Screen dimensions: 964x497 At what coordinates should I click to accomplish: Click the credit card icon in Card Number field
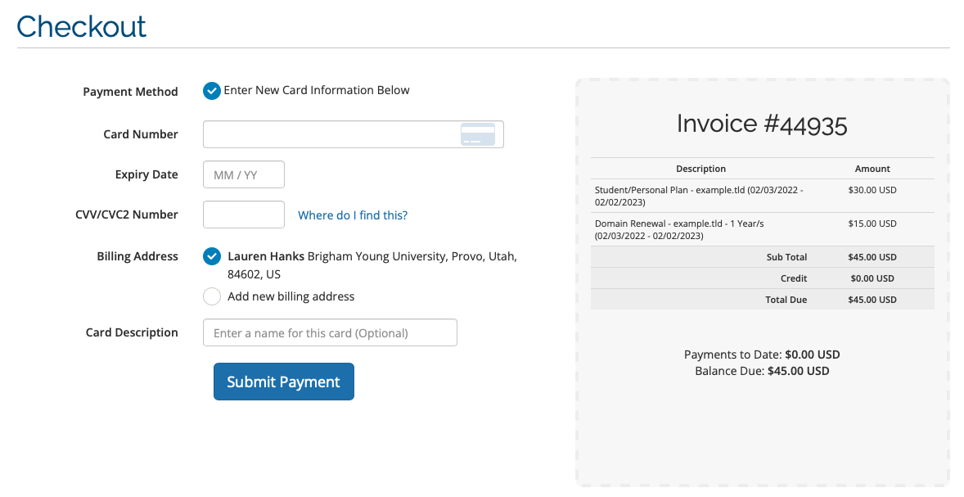tap(478, 134)
